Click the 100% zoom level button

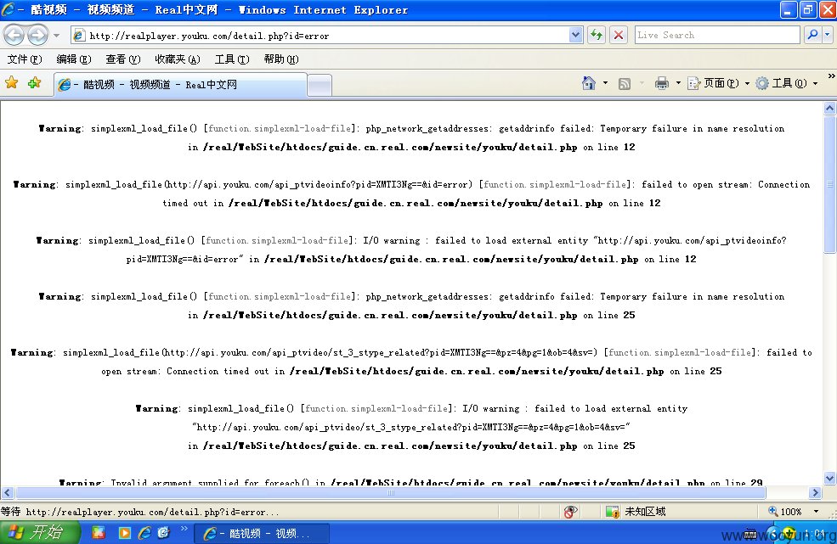tap(784, 512)
